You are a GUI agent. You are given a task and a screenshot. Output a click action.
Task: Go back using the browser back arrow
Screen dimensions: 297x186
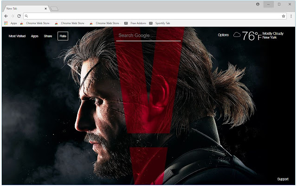[x=6, y=16]
